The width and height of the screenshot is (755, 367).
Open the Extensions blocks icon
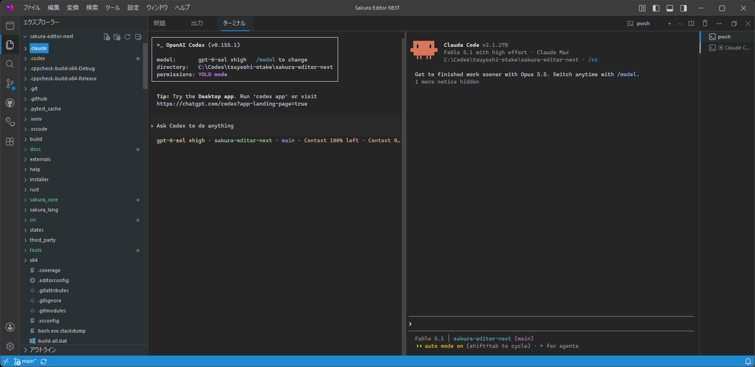coord(9,142)
